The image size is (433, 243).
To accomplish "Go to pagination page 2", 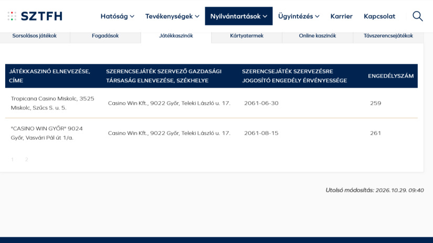I will pyautogui.click(x=27, y=160).
